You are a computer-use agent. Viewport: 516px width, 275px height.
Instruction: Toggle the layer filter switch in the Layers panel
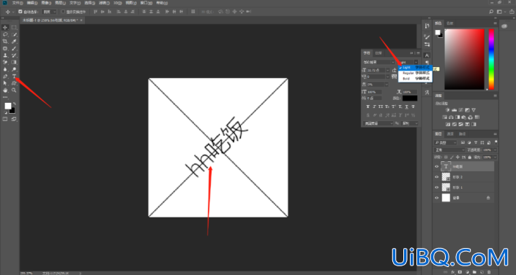496,142
